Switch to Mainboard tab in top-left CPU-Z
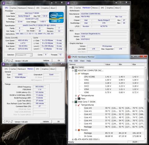Image resolution: width=149 pixels, height=145 pixels. pyautogui.click(x=22, y=8)
